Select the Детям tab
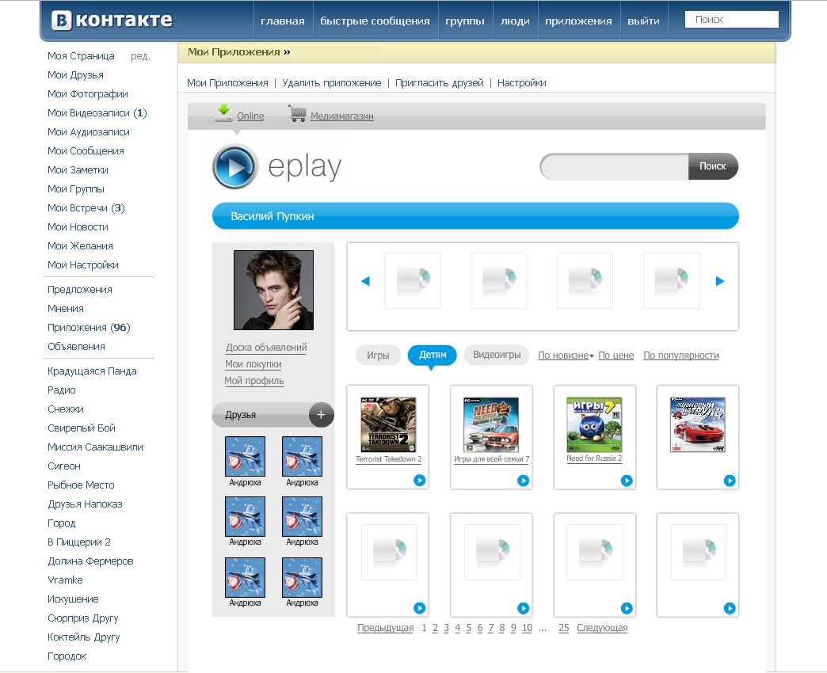Screen dimensions: 827x673 coord(433,356)
